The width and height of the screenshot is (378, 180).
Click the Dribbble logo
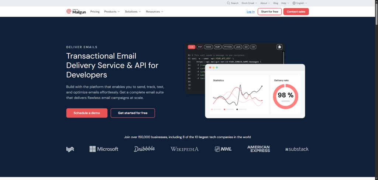point(144,149)
